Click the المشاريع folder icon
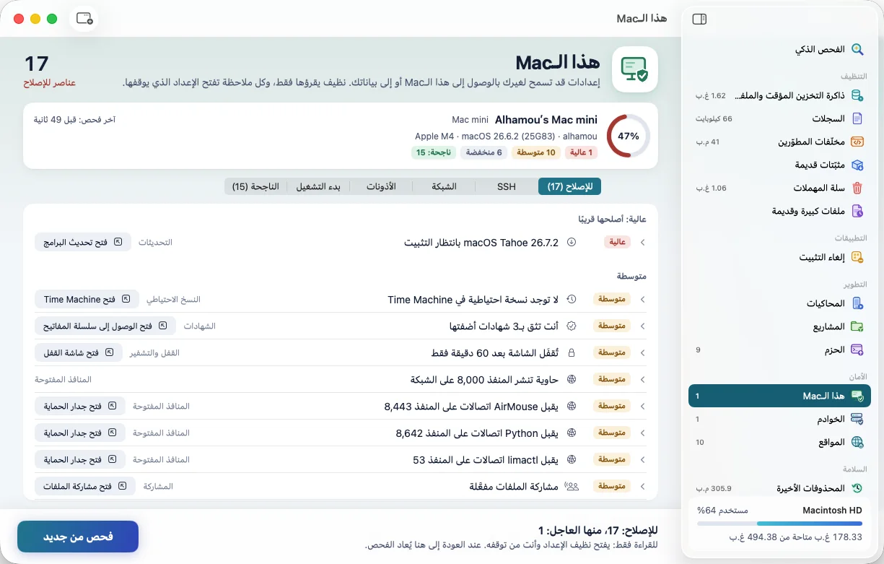Screen dimensions: 884x564 [x=857, y=326]
